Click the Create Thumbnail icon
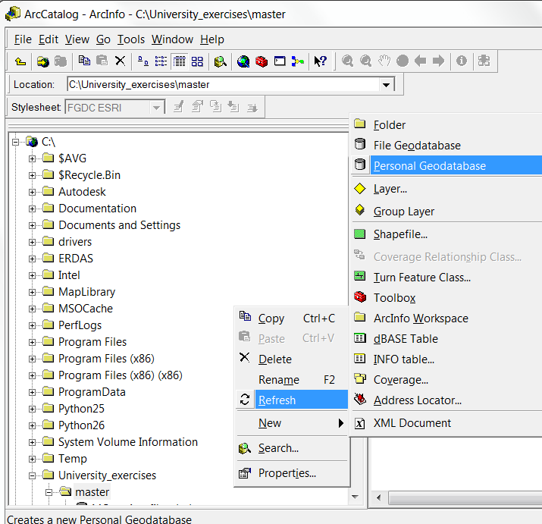Image resolution: width=542 pixels, height=524 pixels. [x=484, y=61]
